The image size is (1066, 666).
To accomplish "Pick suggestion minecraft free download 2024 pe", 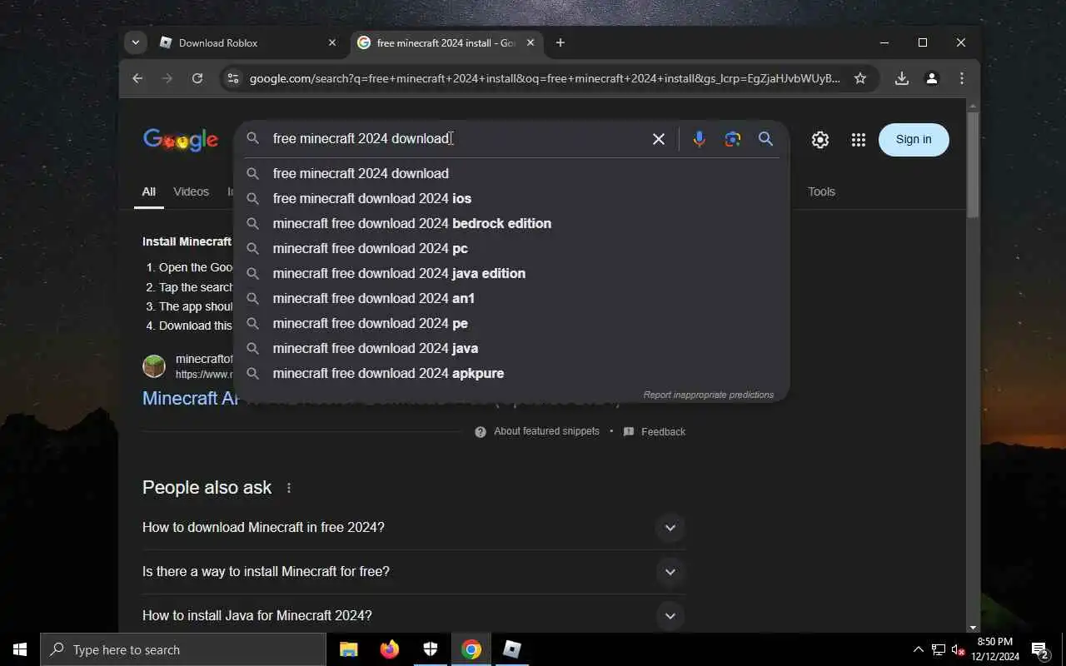I will (511, 323).
